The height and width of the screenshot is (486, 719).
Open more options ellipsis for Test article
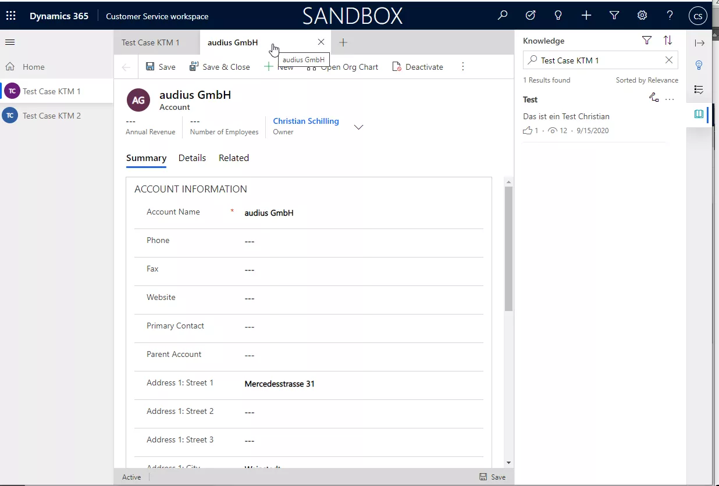pos(670,99)
